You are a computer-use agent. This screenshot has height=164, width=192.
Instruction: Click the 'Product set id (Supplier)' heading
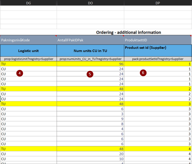pyautogui.click(x=158, y=51)
